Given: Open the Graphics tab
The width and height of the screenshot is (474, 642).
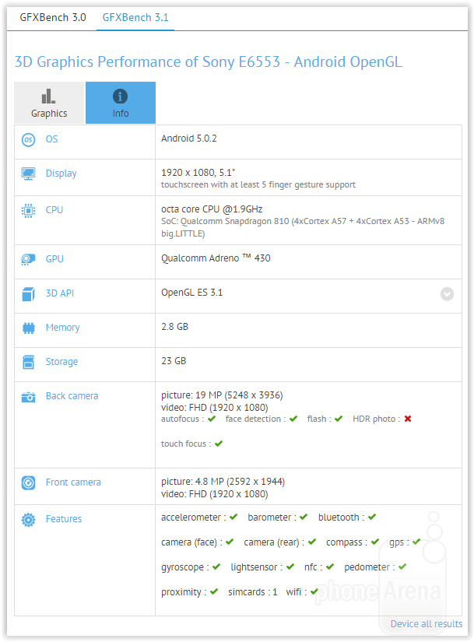Looking at the screenshot, I should (49, 103).
